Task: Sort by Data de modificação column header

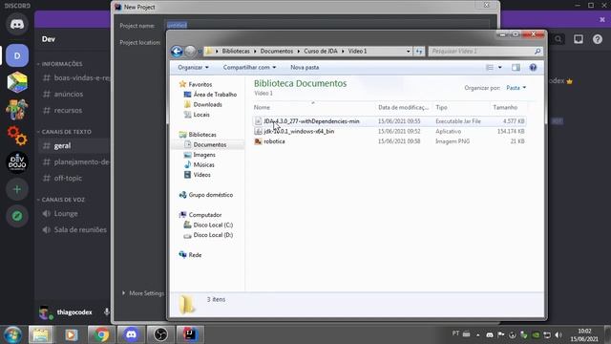Action: pos(403,107)
